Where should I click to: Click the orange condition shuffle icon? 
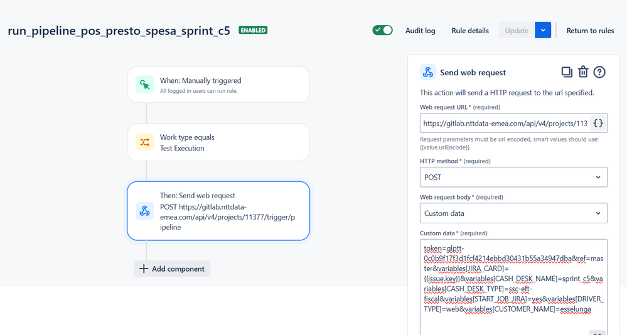pos(145,142)
